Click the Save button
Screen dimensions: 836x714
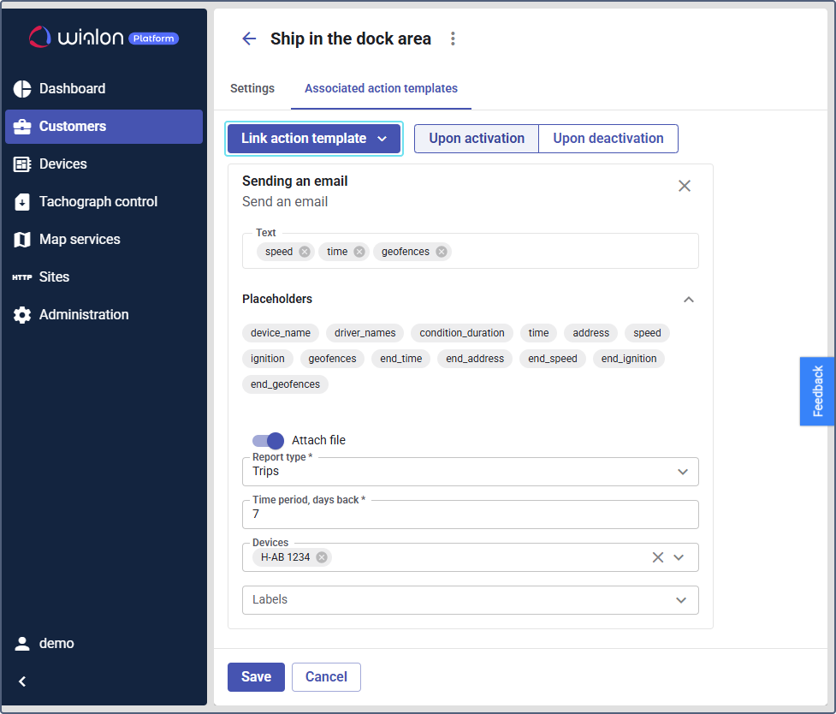pos(256,676)
